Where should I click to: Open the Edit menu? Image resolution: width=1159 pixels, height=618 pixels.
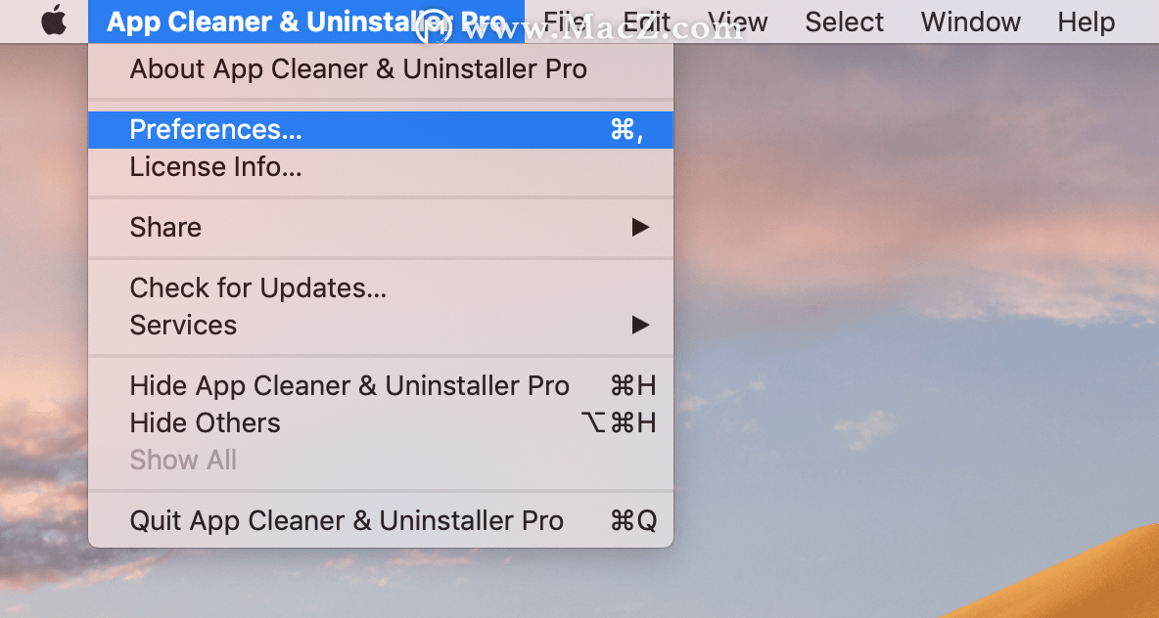coord(647,22)
